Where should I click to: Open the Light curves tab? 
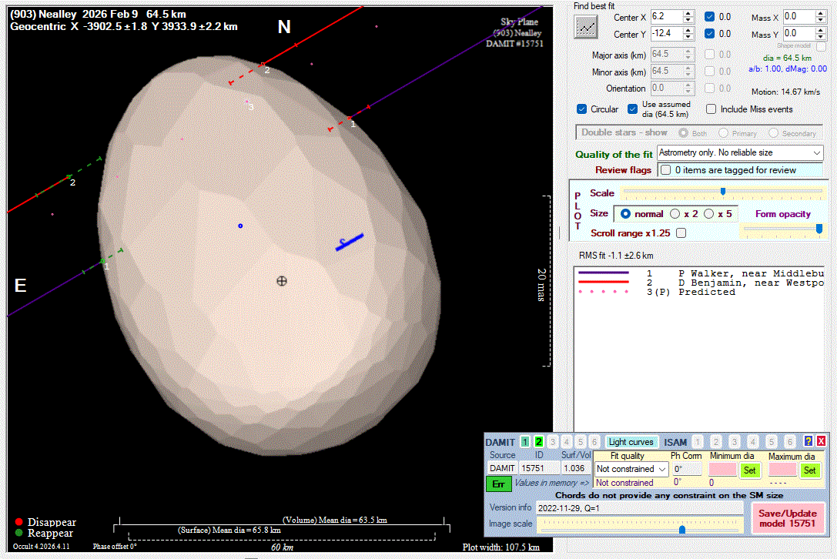631,442
